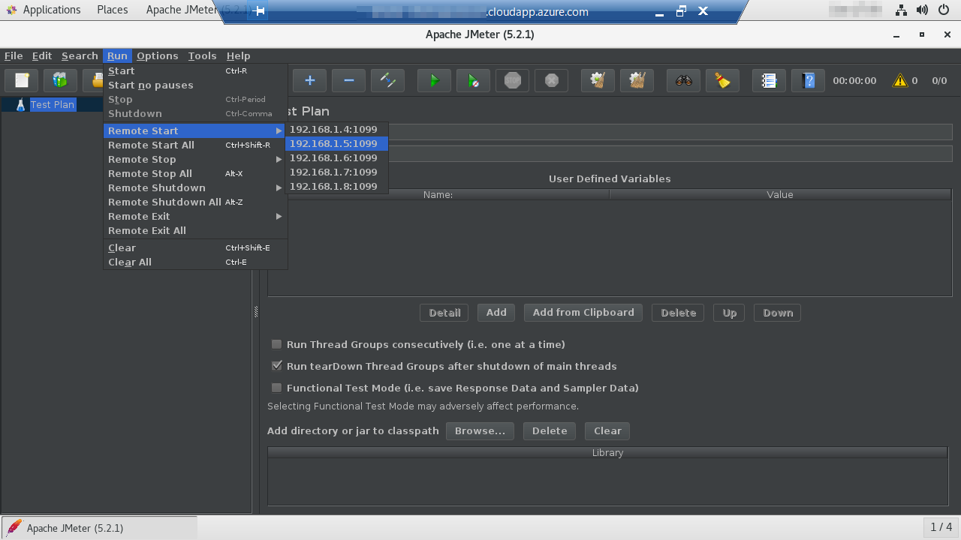Close the open Run menu

[x=117, y=55]
